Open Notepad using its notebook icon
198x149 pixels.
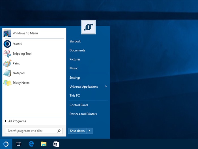click(7, 73)
